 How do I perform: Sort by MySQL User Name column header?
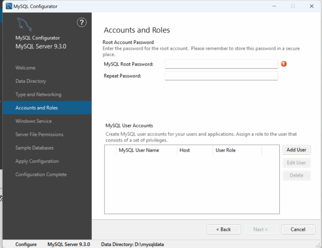pyautogui.click(x=146, y=150)
